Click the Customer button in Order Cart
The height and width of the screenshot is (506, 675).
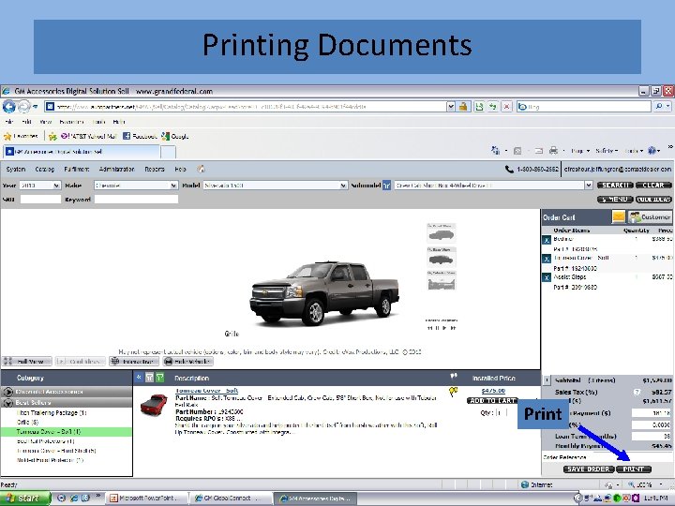click(650, 216)
